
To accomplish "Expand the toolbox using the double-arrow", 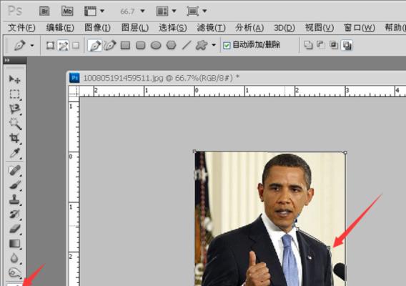I will (7, 60).
